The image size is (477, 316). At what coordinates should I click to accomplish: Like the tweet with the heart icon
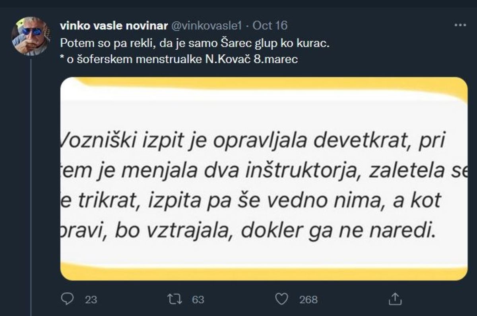point(281,299)
